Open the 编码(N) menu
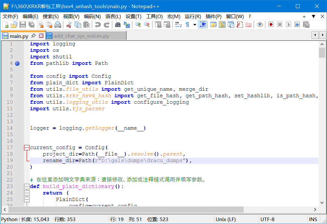Screen dimensions: 327x224 pos(92,17)
